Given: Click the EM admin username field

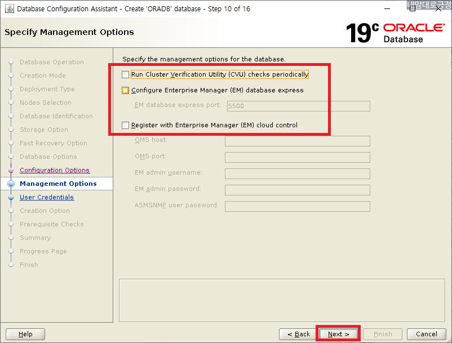Looking at the screenshot, I should click(297, 173).
